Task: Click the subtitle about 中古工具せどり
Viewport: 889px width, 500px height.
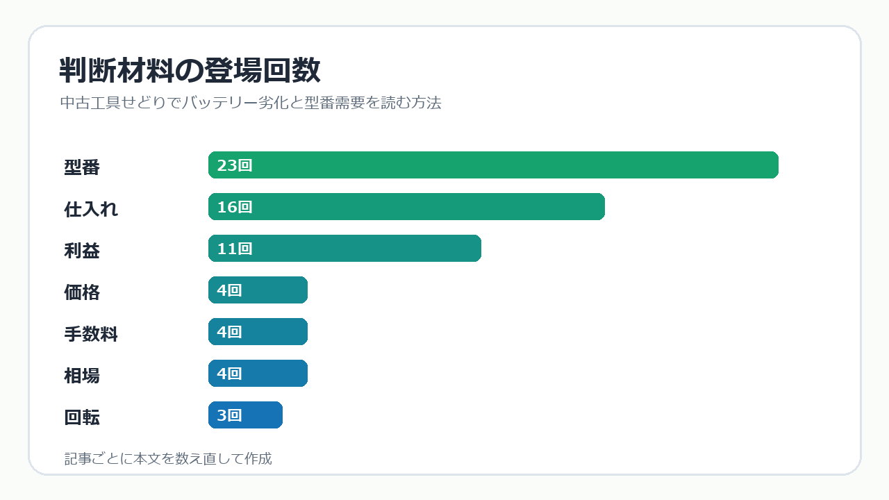Action: pos(251,103)
